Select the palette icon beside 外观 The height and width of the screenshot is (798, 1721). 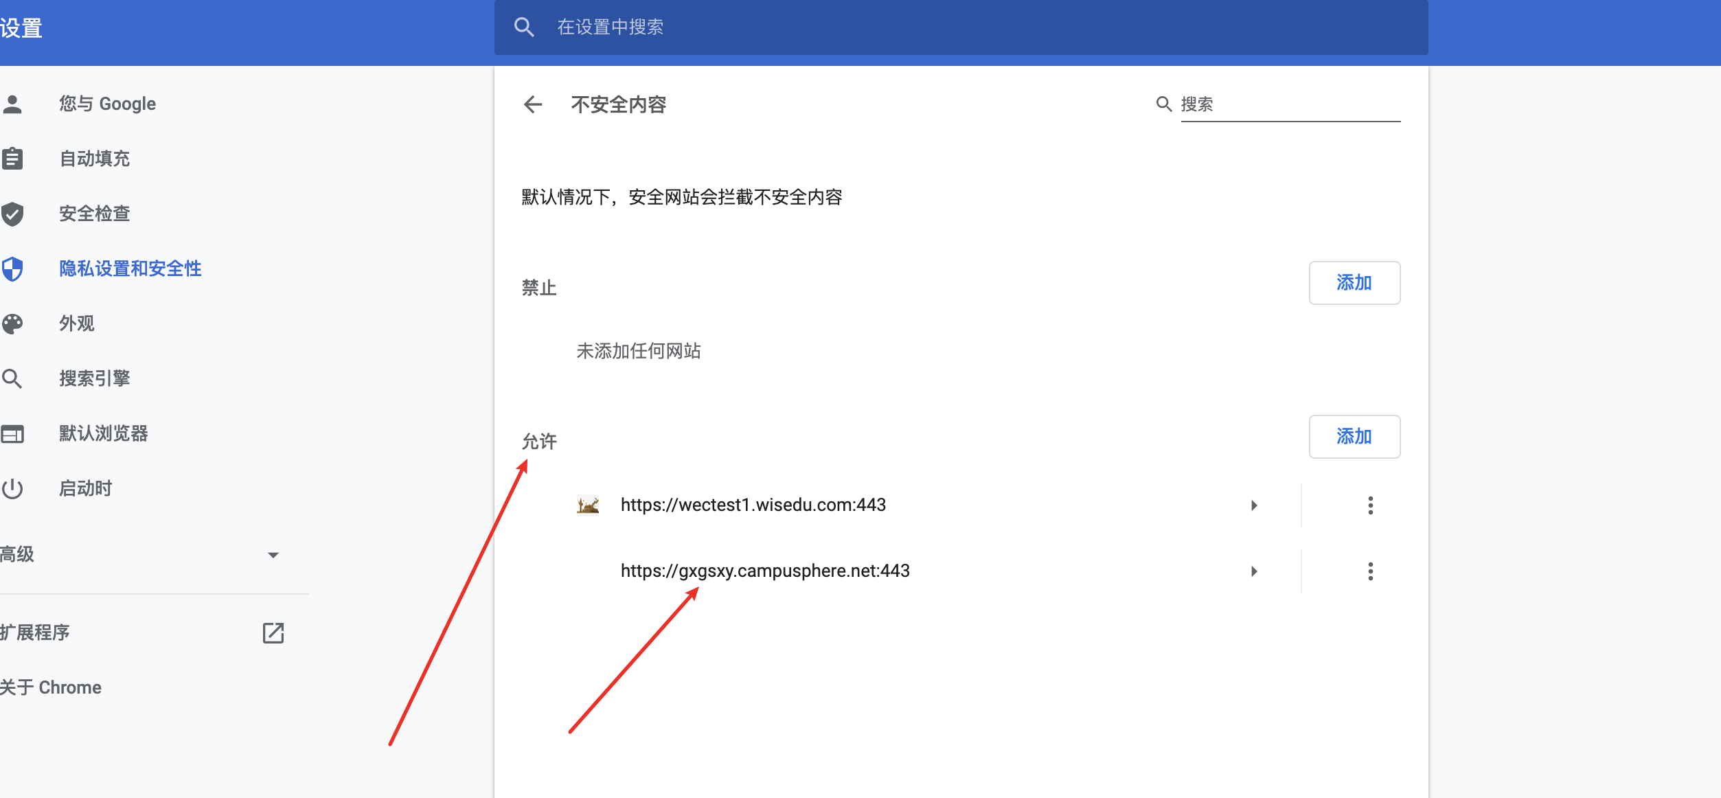click(x=14, y=323)
